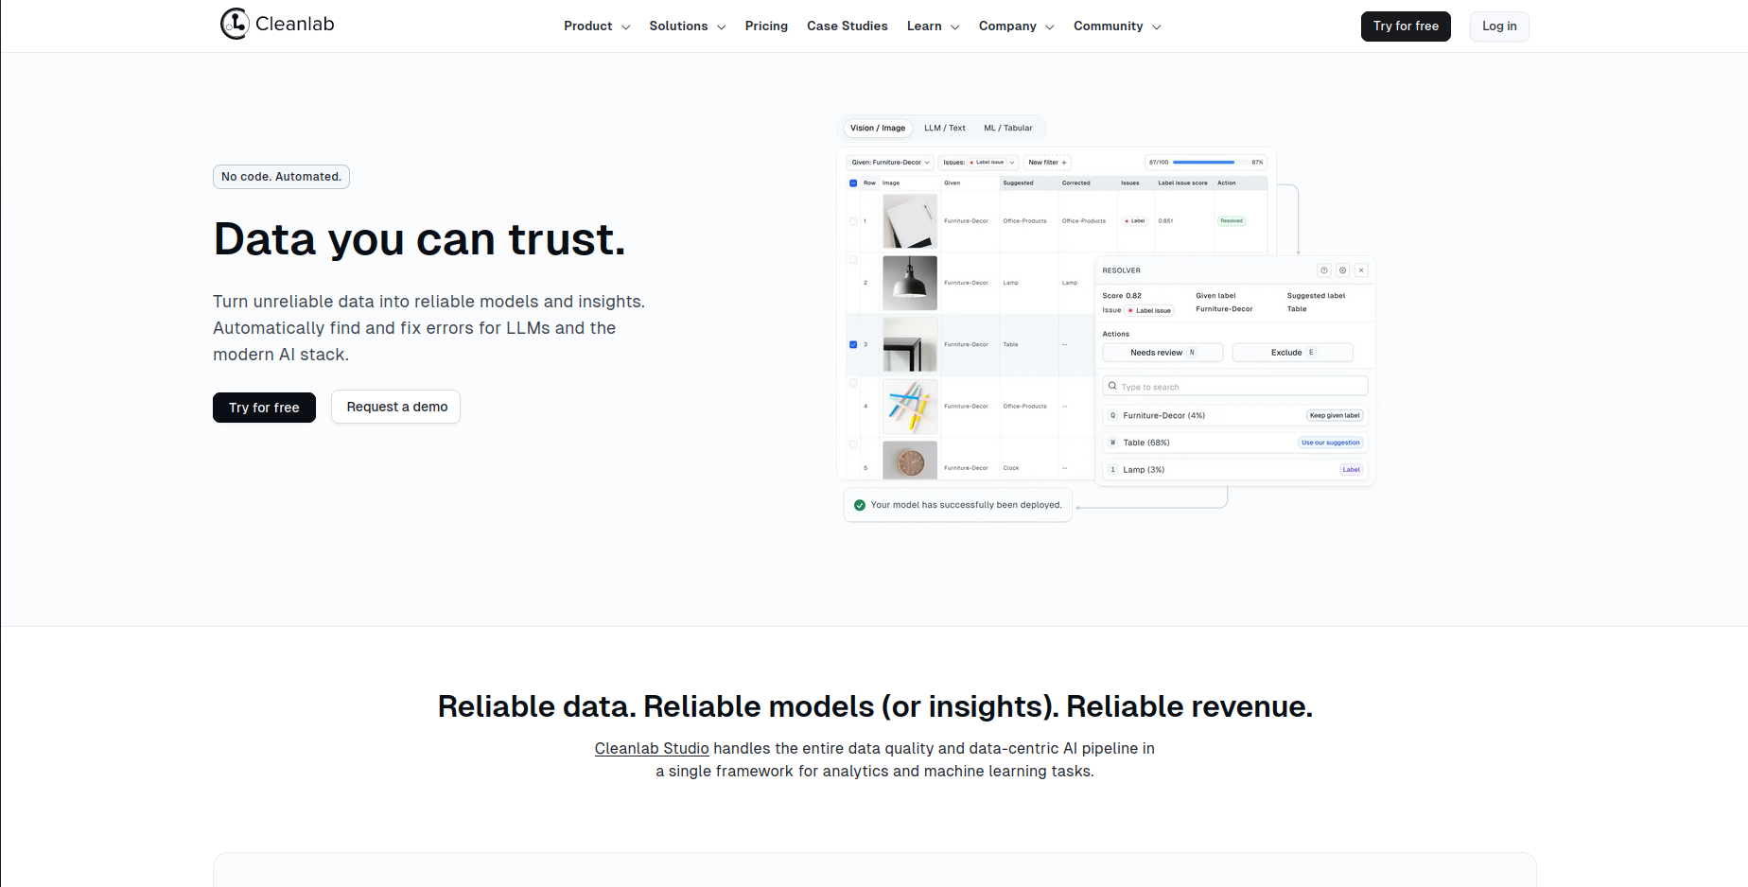Click the W key badge beside Table (68%)
Screen dimensions: 1748x887
1113,443
